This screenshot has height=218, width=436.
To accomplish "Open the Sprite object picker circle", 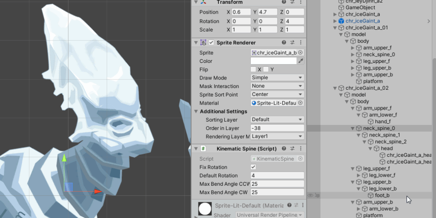I will (x=301, y=53).
